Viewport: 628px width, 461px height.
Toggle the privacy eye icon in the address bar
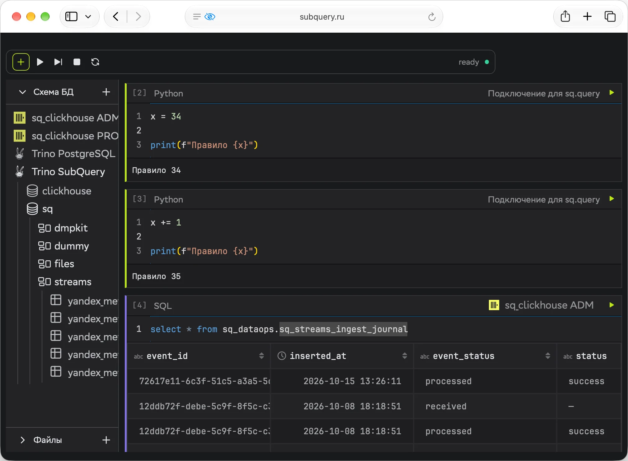click(210, 16)
